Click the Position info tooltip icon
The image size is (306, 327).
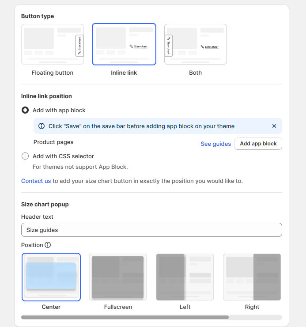(48, 245)
